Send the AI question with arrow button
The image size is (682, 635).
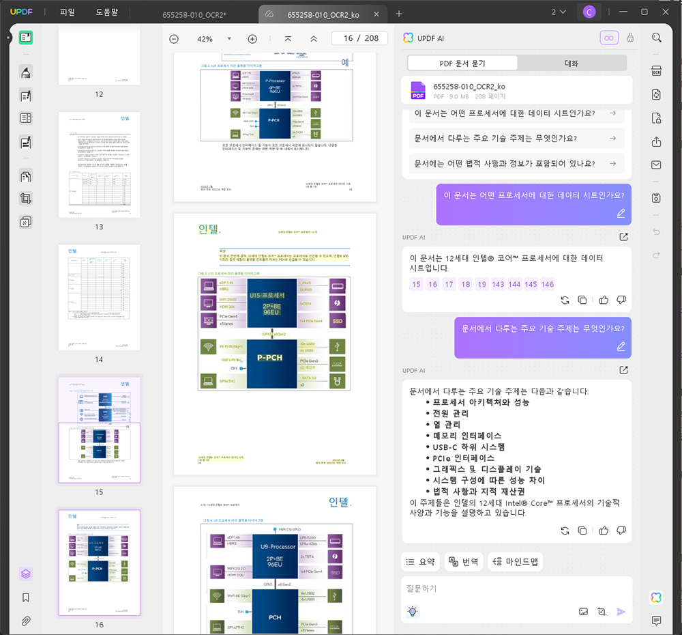click(621, 612)
